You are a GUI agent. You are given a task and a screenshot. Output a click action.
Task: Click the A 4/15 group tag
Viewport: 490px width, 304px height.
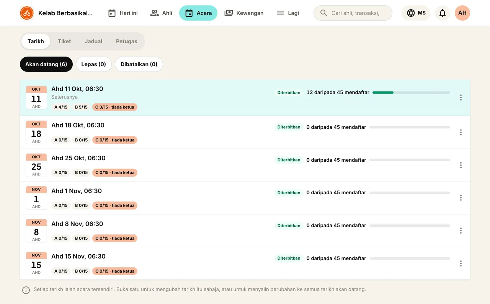(x=61, y=107)
